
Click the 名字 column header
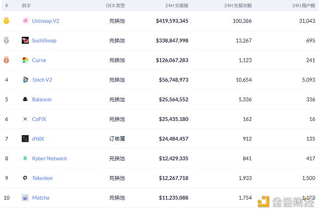tap(26, 5)
